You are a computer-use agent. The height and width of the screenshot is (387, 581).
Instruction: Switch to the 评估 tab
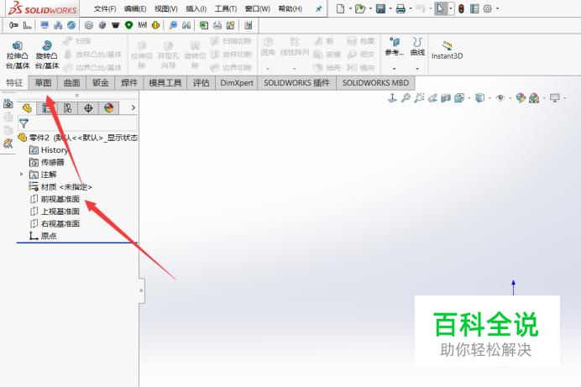[x=201, y=82]
